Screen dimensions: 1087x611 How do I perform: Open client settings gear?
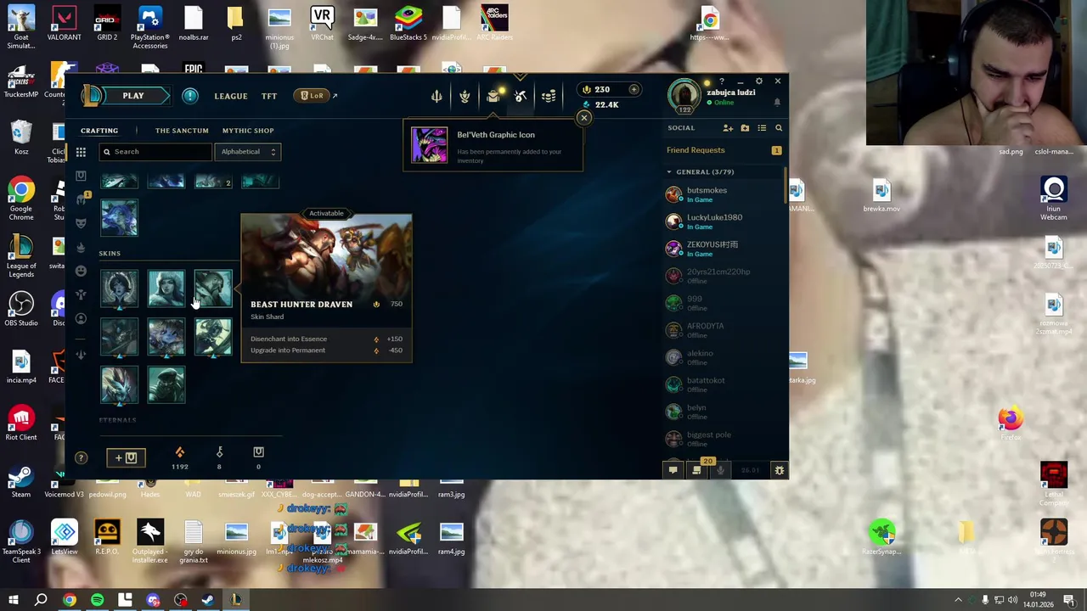click(x=759, y=81)
